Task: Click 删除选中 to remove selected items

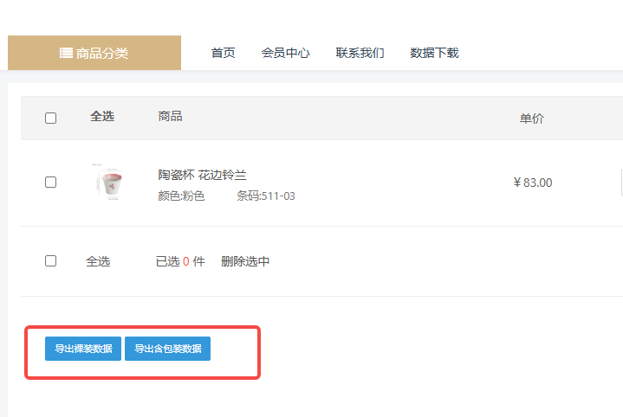Action: pos(245,261)
